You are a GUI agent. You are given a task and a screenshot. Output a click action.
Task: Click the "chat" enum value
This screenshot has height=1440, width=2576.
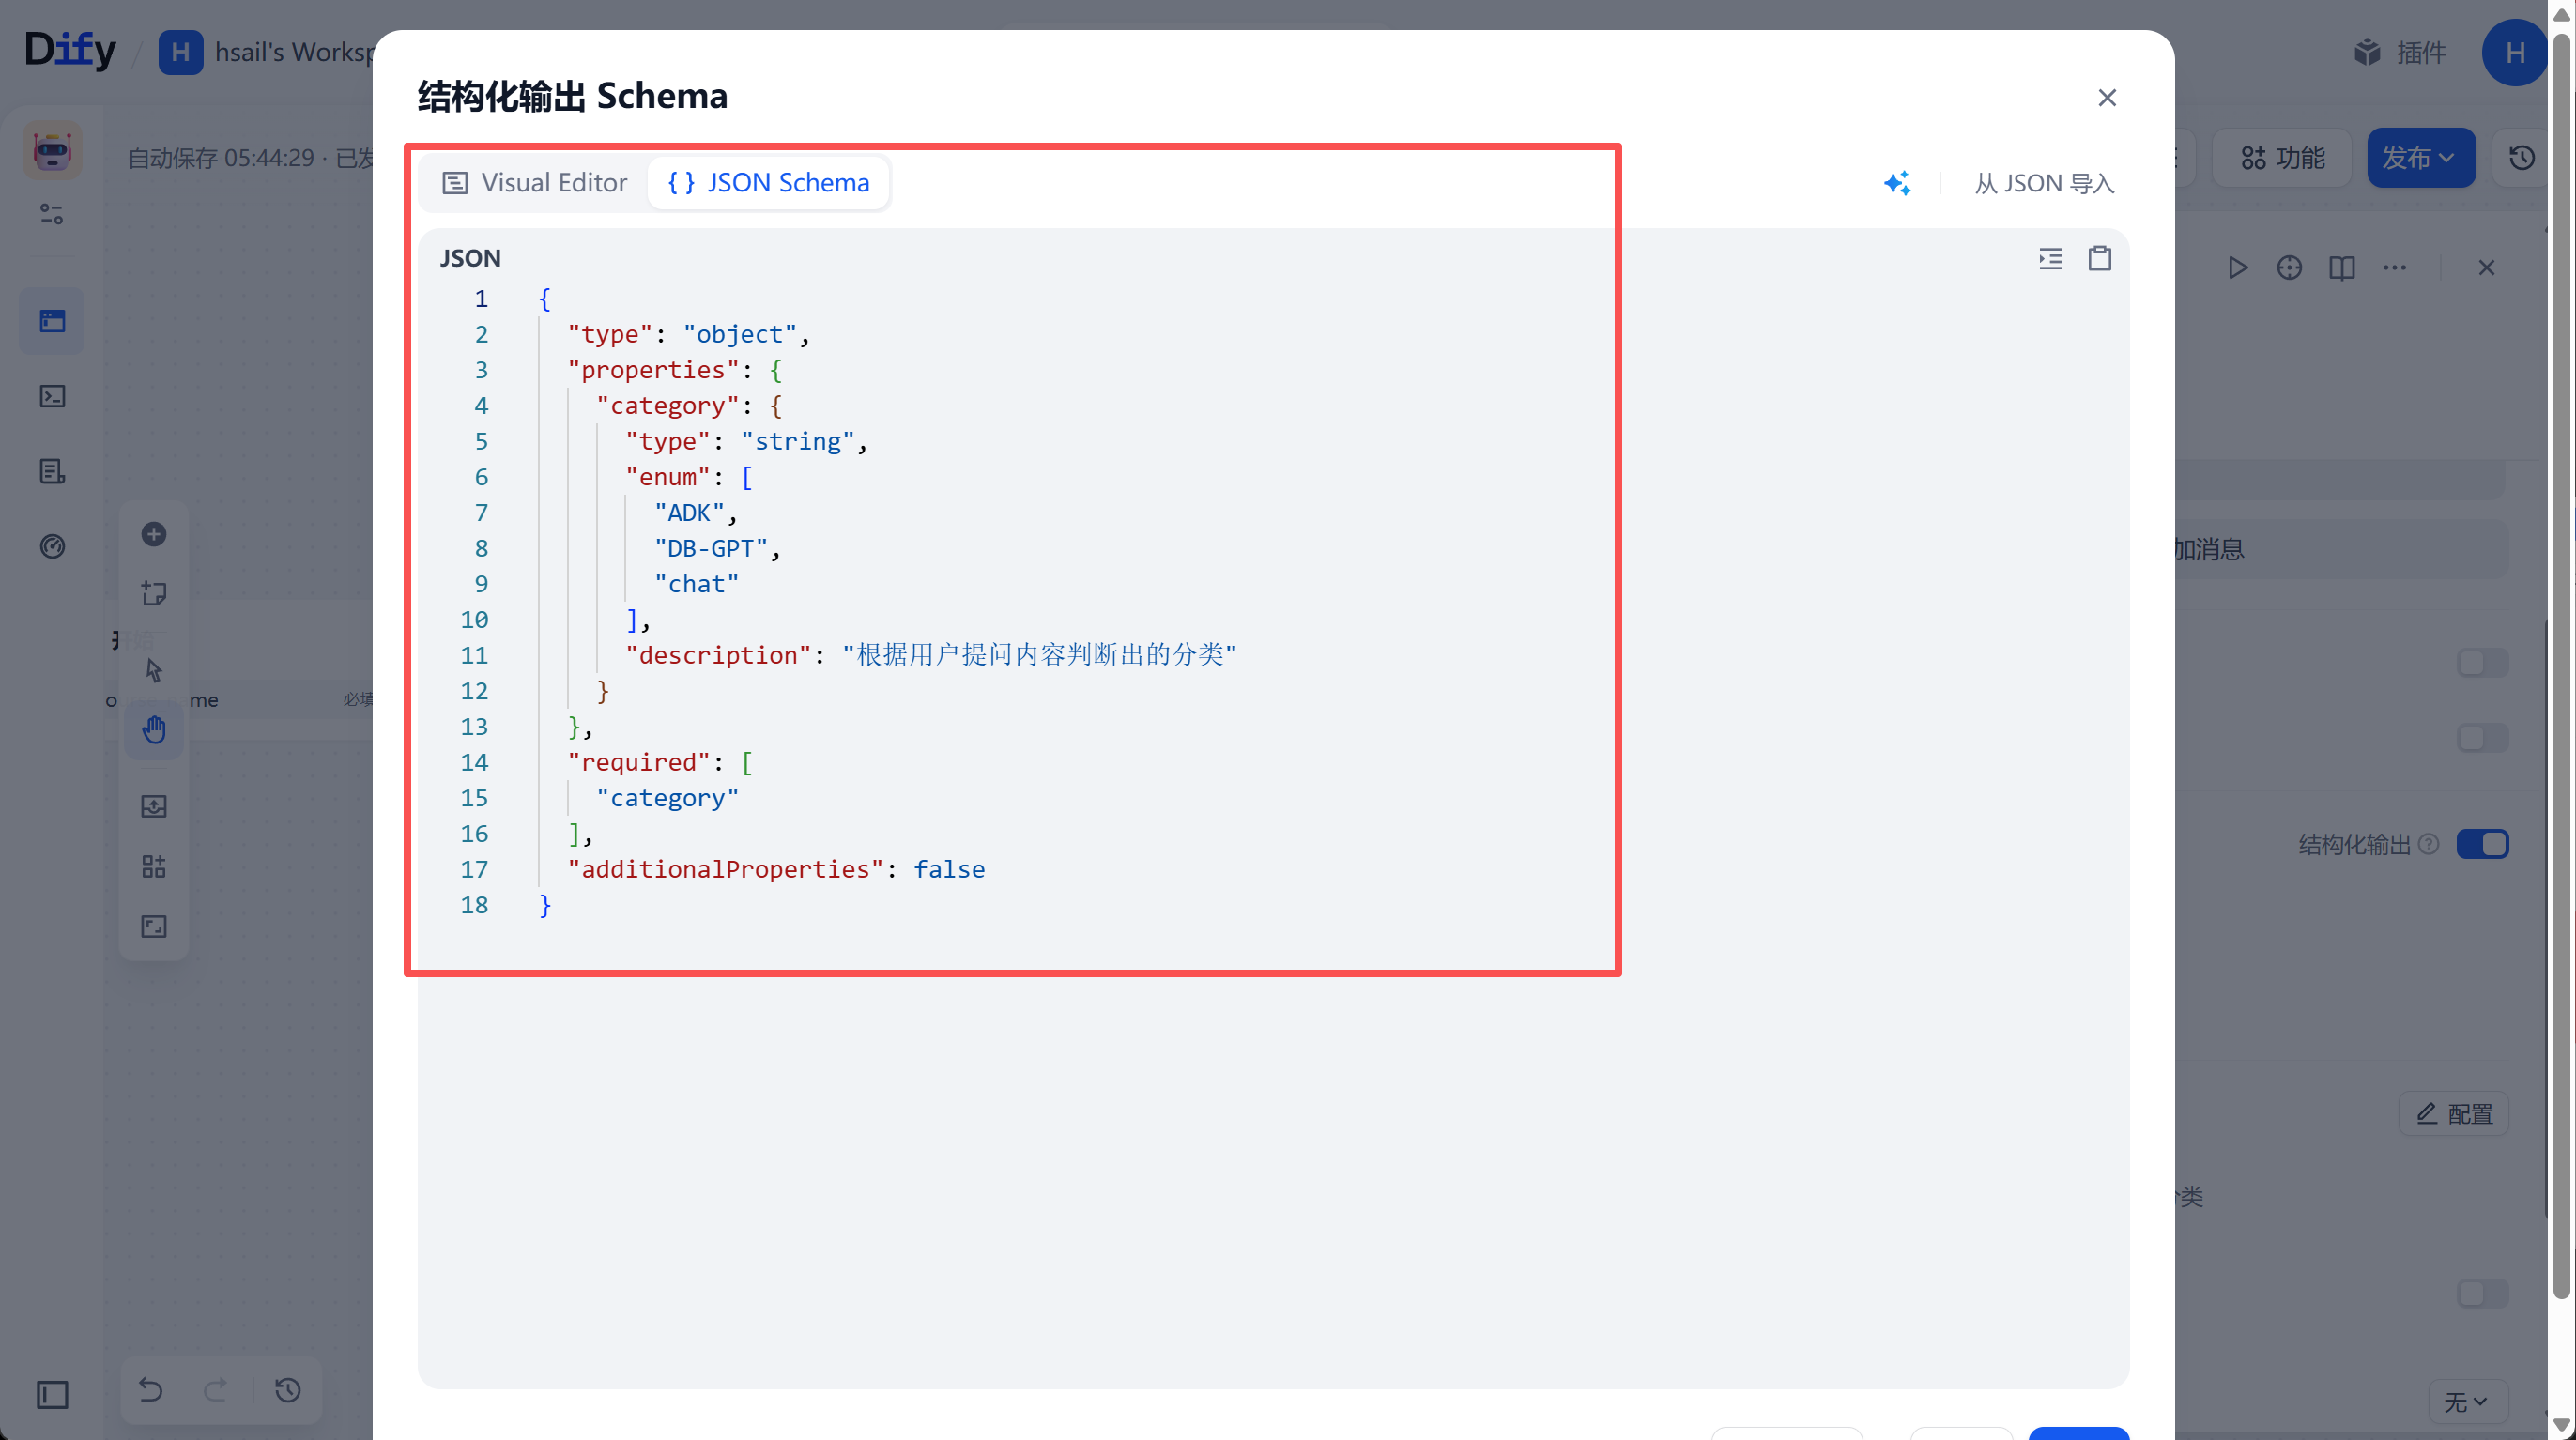[x=697, y=584]
